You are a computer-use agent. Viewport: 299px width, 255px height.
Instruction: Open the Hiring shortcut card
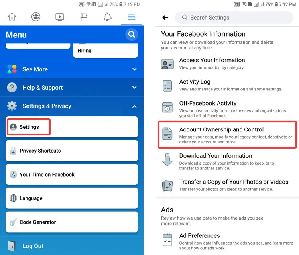coord(106,51)
